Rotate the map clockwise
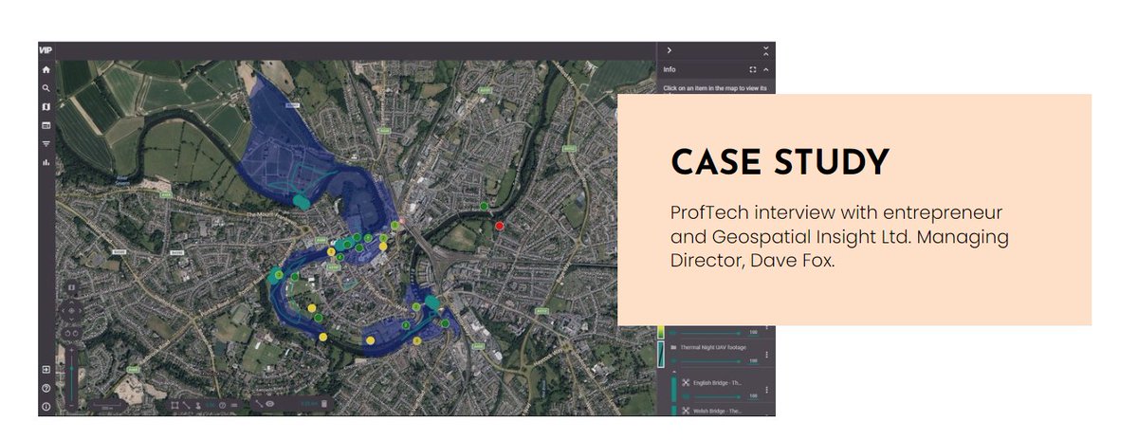This screenshot has width=1138, height=440. coord(76,333)
